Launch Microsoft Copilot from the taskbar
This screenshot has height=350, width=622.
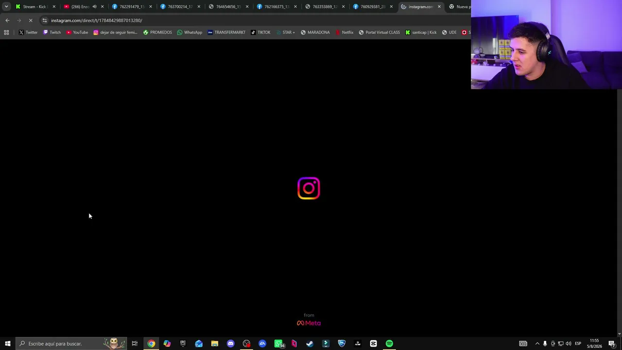tap(167, 344)
